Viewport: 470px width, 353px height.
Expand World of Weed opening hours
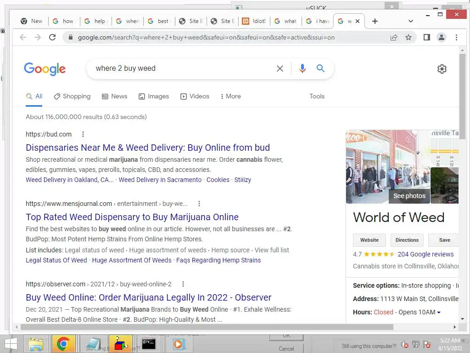pos(439,313)
